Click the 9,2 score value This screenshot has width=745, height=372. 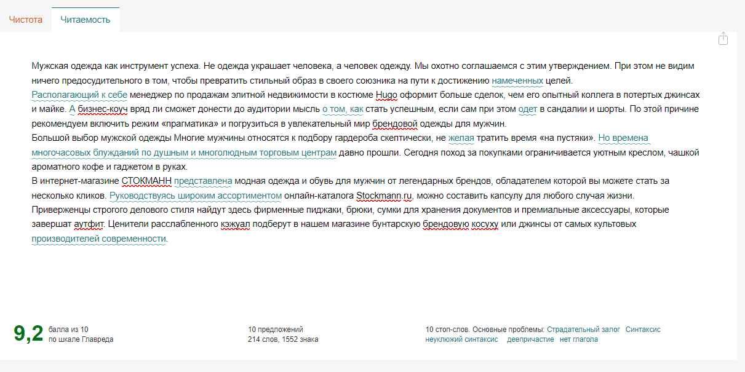pyautogui.click(x=29, y=333)
